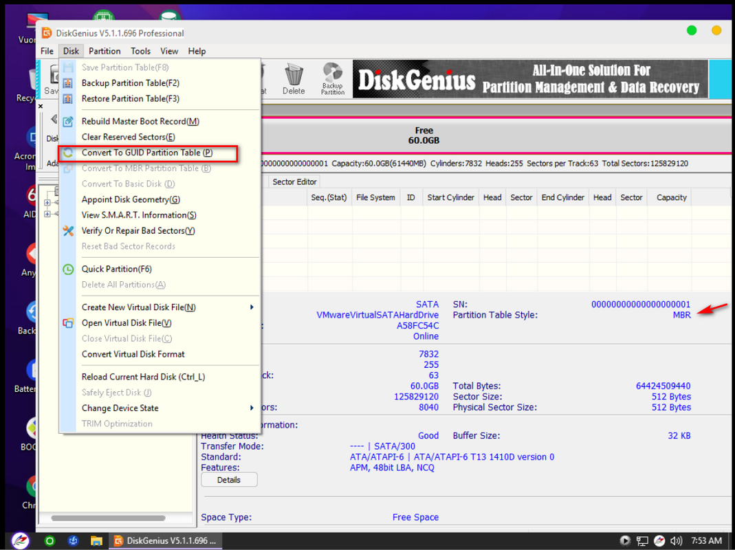The image size is (735, 550).
Task: Open File Explorer from the taskbar
Action: pos(96,540)
